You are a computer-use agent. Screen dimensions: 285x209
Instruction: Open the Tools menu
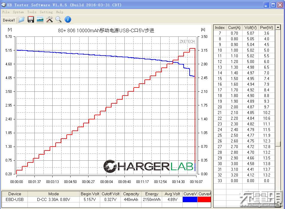coord(32,12)
